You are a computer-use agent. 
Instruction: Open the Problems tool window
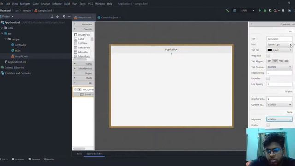[x=18, y=159]
